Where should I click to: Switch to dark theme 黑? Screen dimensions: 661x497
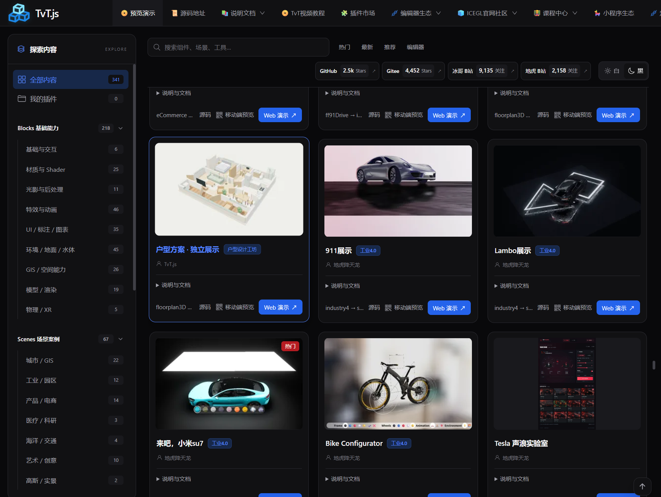tap(635, 71)
